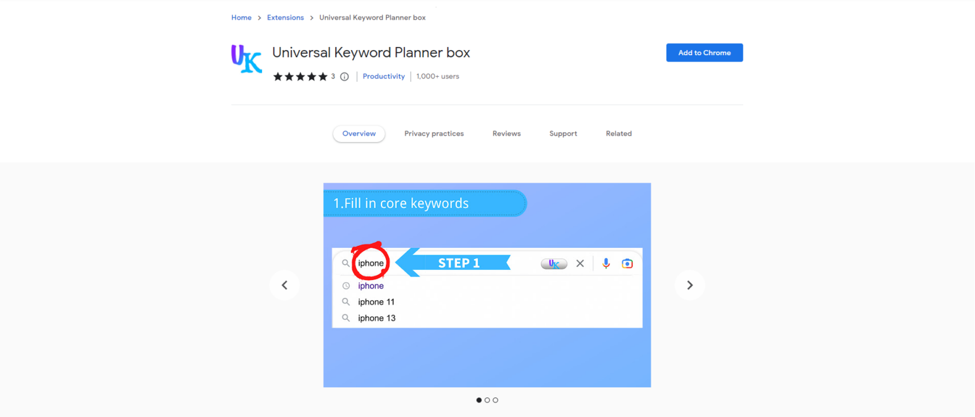This screenshot has height=417, width=975.
Task: Navigate to Extensions via the breadcrumb
Action: (x=285, y=17)
